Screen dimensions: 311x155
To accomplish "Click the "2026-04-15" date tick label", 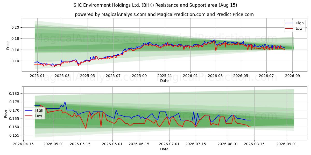I will (x=23, y=144).
